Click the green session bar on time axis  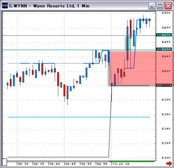click(x=132, y=161)
